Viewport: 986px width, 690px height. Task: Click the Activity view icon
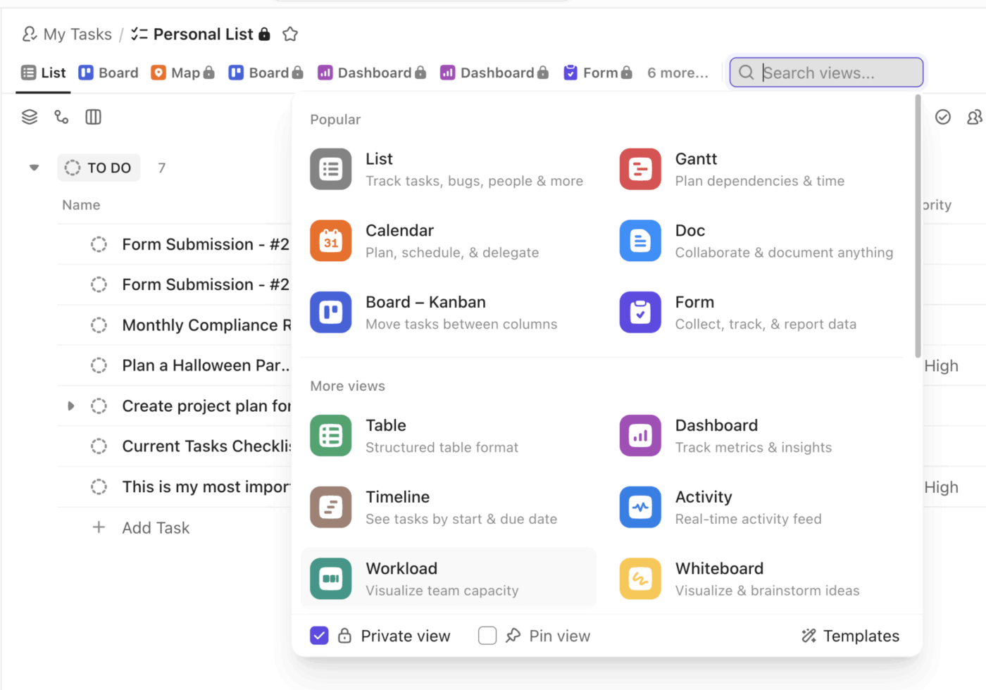[640, 507]
